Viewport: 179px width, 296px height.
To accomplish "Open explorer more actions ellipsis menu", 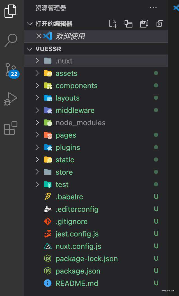I will pyautogui.click(x=153, y=7).
